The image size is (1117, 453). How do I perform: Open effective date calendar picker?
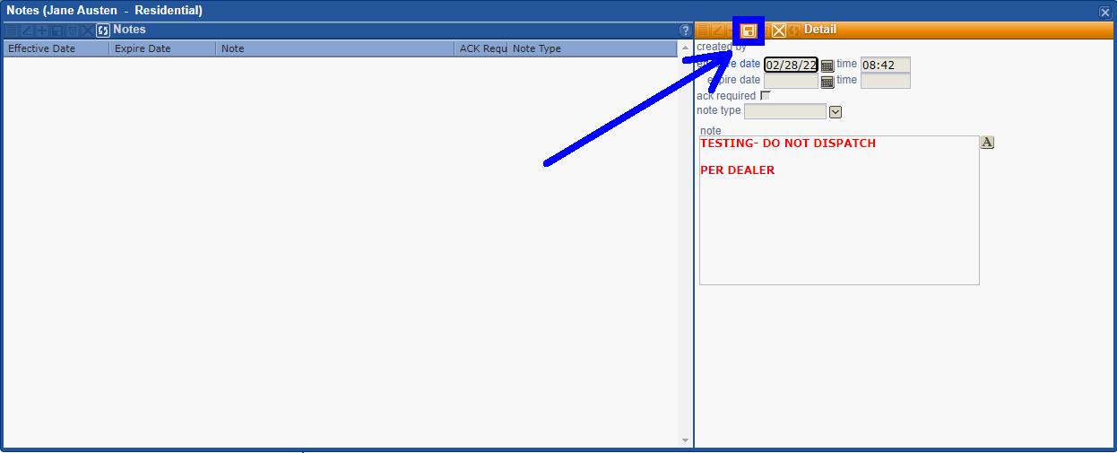827,65
